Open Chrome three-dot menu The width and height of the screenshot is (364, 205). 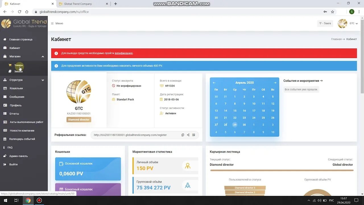[359, 12]
